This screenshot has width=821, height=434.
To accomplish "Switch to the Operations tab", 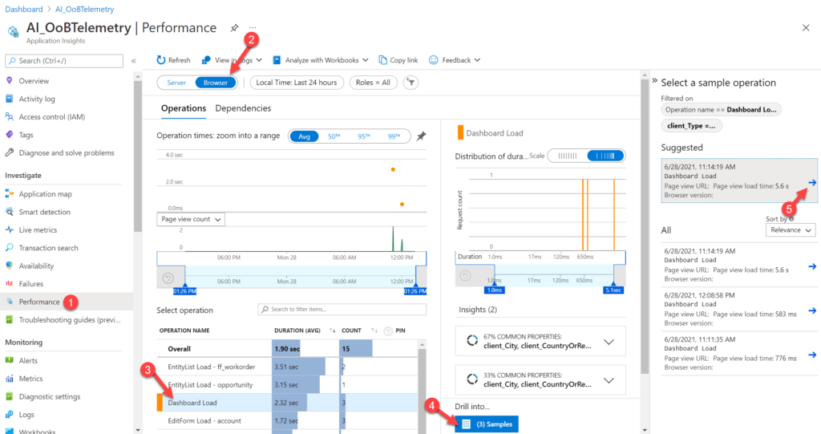I will pyautogui.click(x=184, y=108).
